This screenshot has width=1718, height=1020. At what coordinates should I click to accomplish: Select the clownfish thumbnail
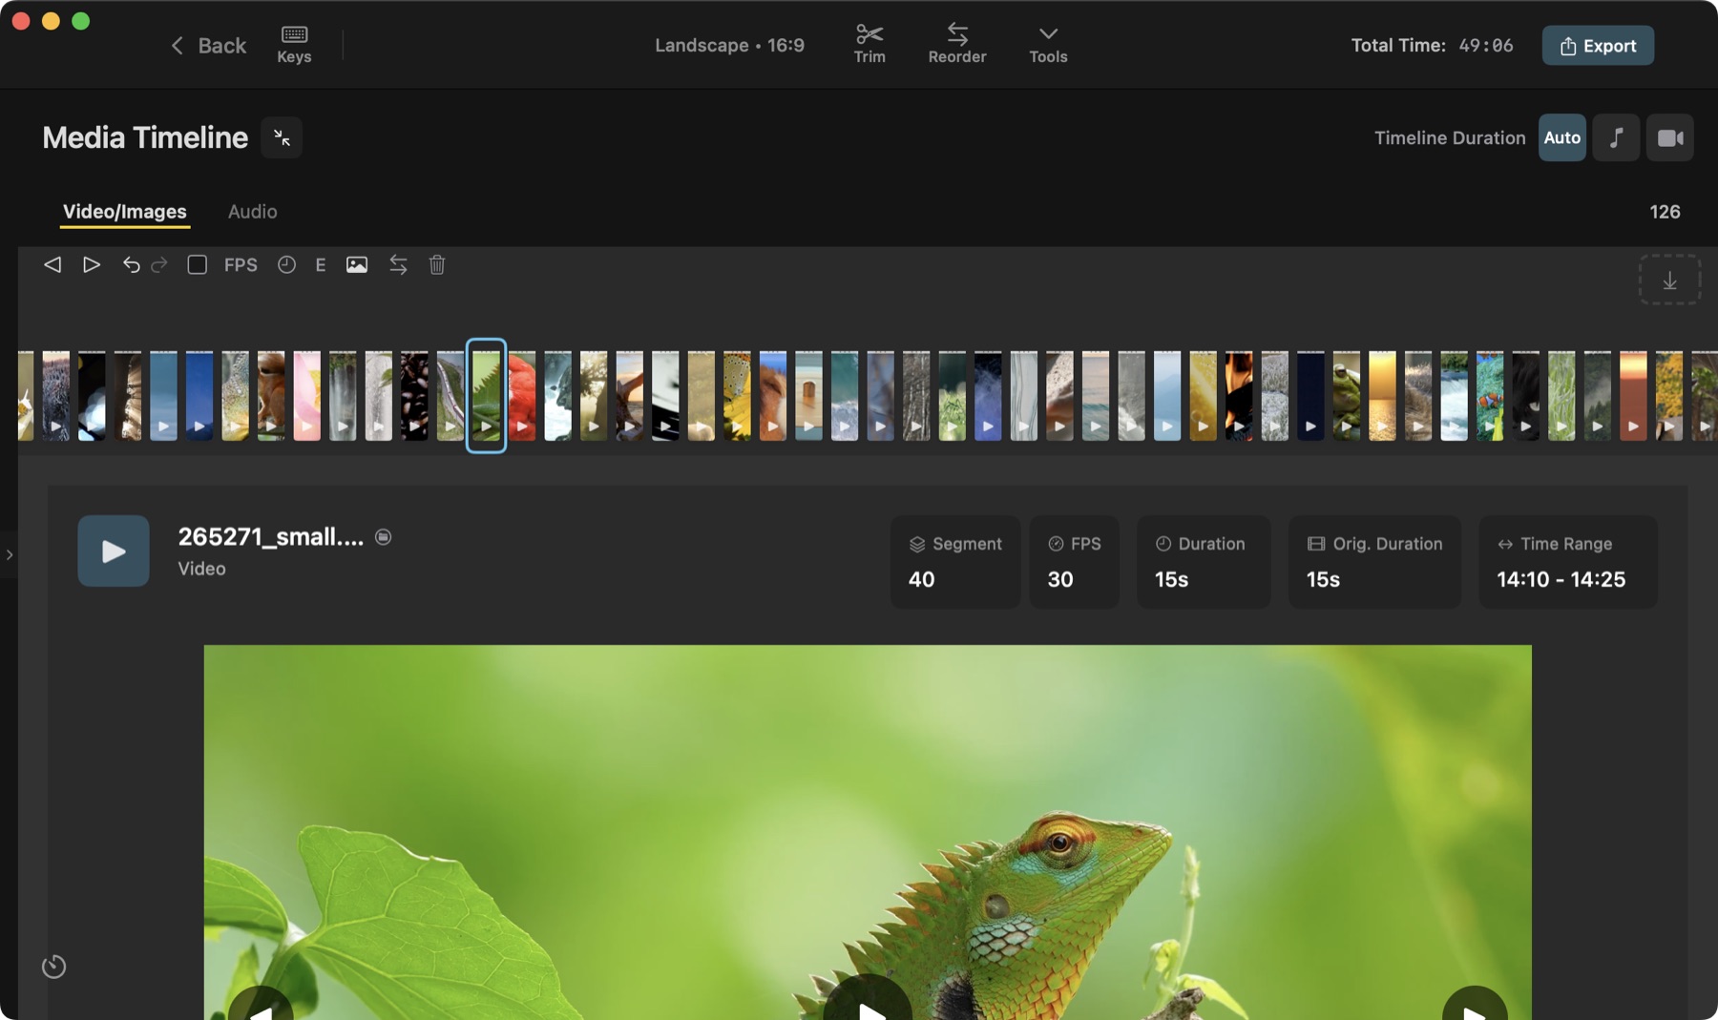(1489, 396)
